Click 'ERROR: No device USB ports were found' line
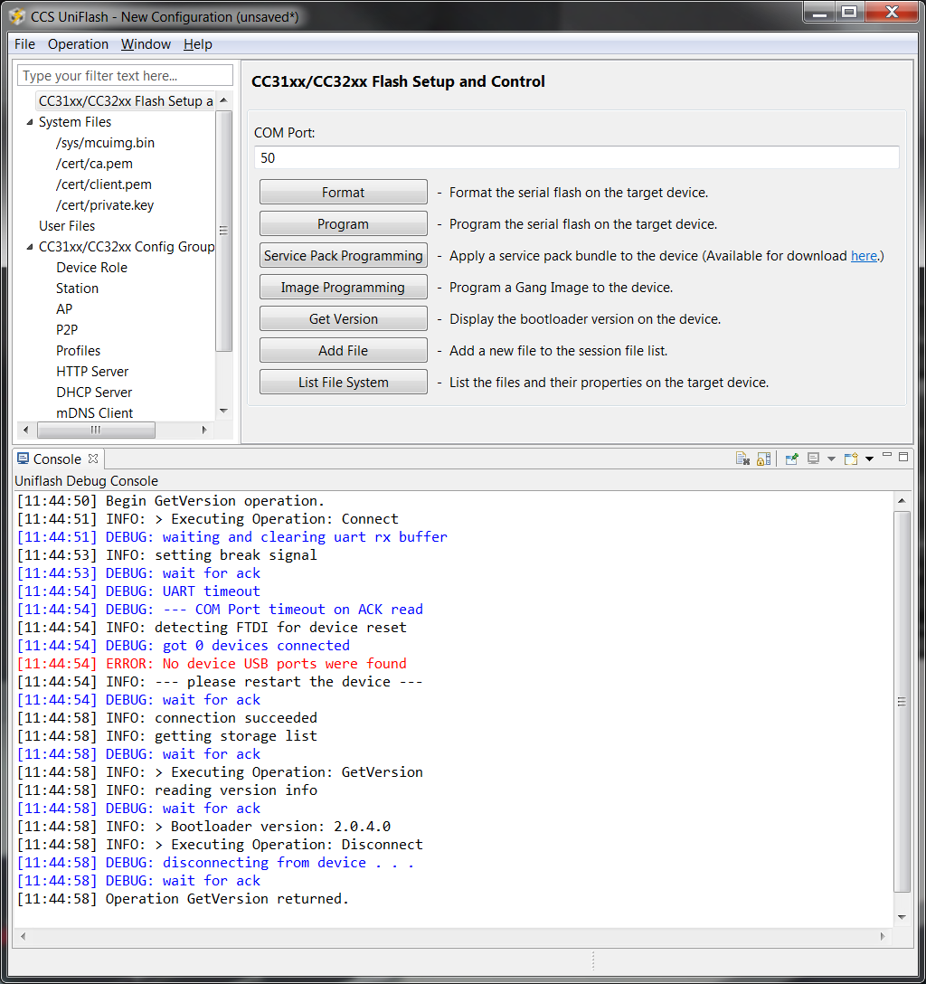The width and height of the screenshot is (926, 984). pos(212,663)
